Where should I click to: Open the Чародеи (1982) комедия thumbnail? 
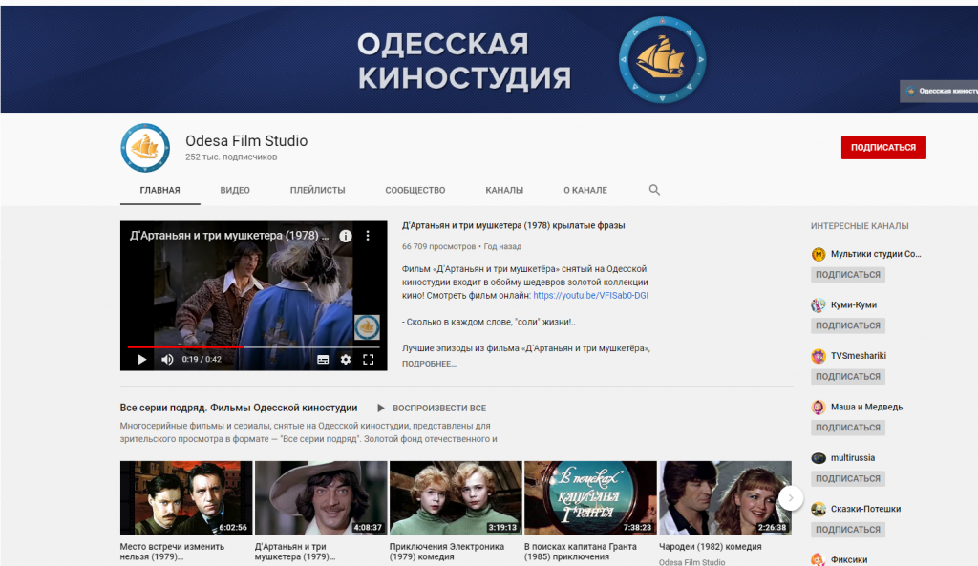click(723, 497)
